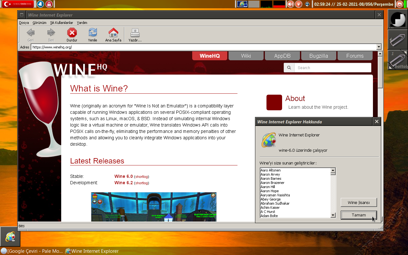Click the dark red About square icon
Image resolution: width=408 pixels, height=255 pixels.
click(x=274, y=102)
